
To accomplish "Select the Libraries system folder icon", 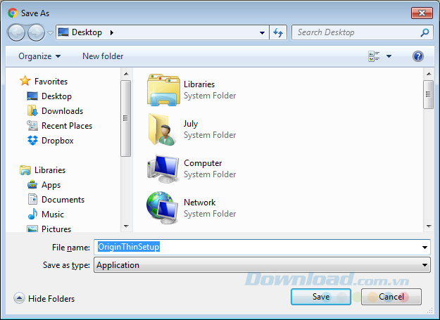I will pyautogui.click(x=164, y=90).
